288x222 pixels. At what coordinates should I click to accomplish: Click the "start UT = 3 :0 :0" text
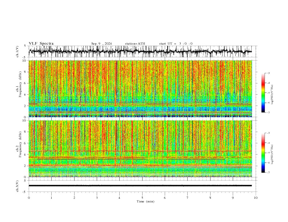176,44
